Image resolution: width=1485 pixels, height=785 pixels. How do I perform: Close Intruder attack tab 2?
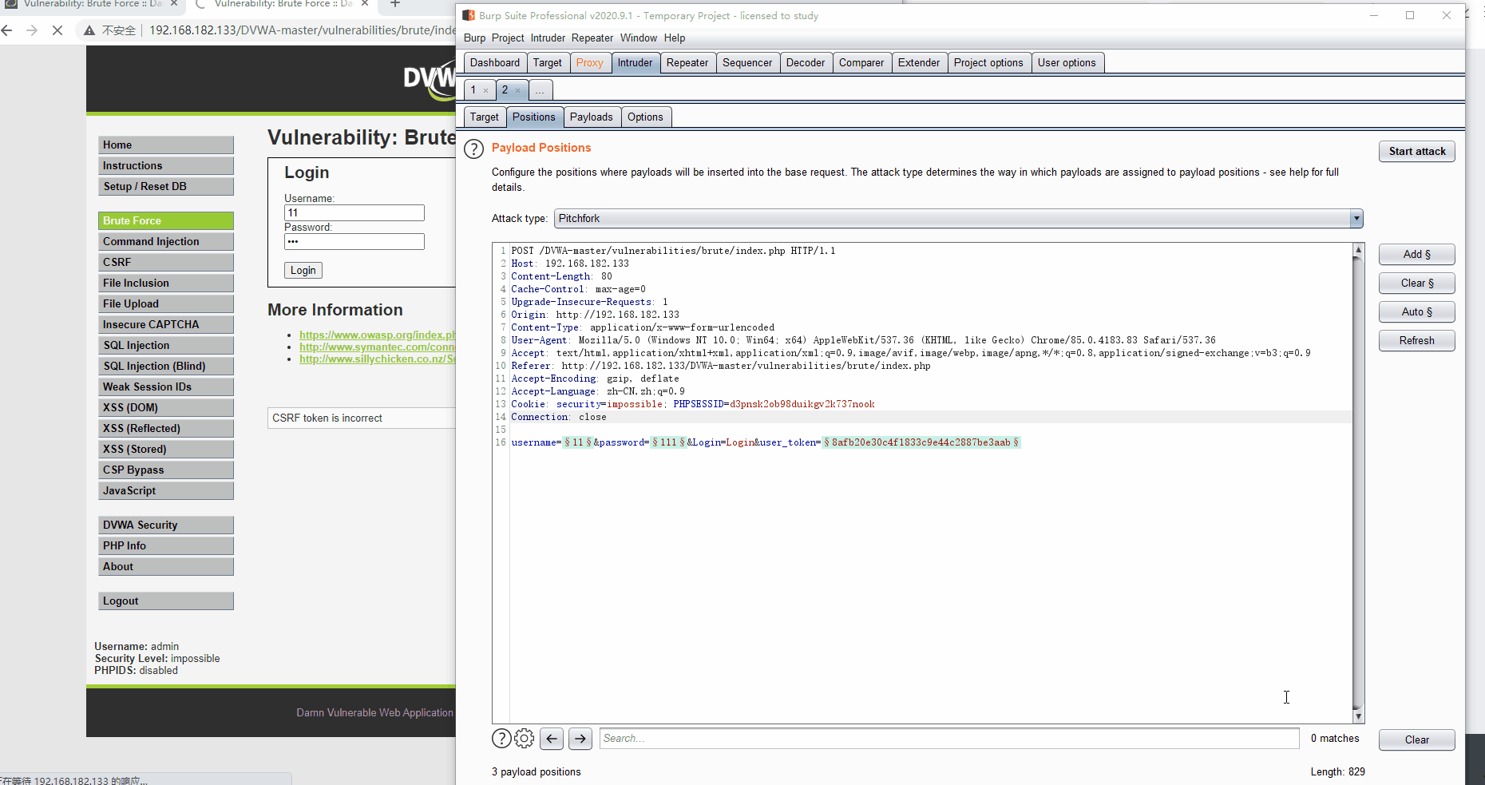pos(517,91)
